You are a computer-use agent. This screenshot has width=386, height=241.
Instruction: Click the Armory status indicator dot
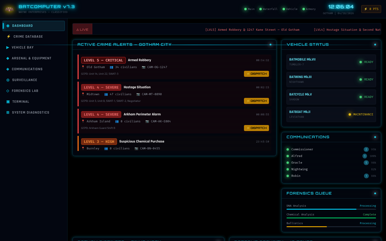[304, 9]
